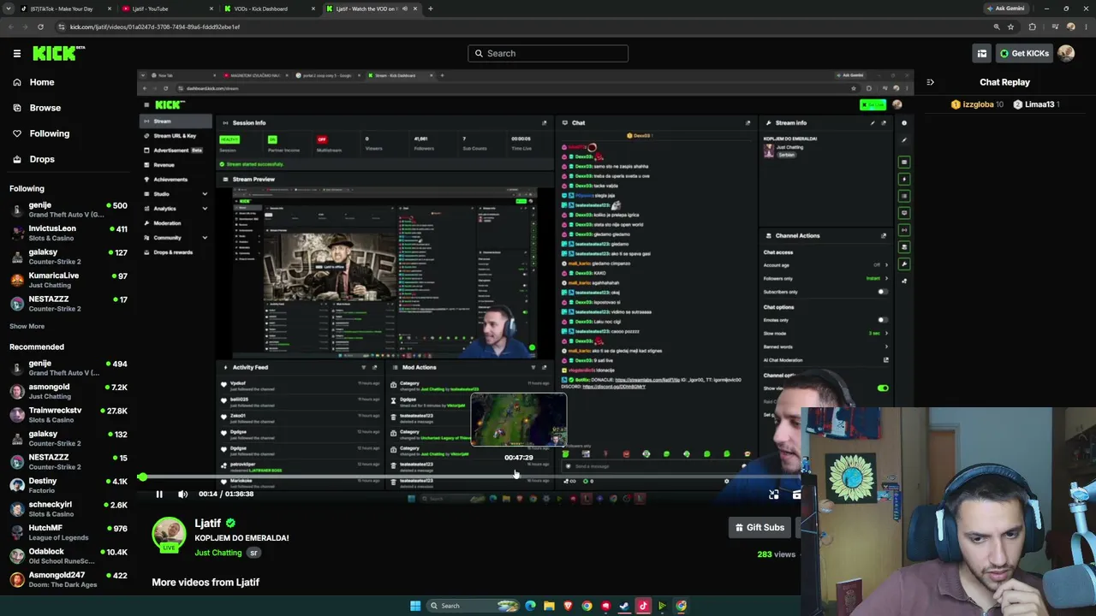Click the 283 views count
Viewport: 1096px width, 616px height.
pyautogui.click(x=777, y=554)
